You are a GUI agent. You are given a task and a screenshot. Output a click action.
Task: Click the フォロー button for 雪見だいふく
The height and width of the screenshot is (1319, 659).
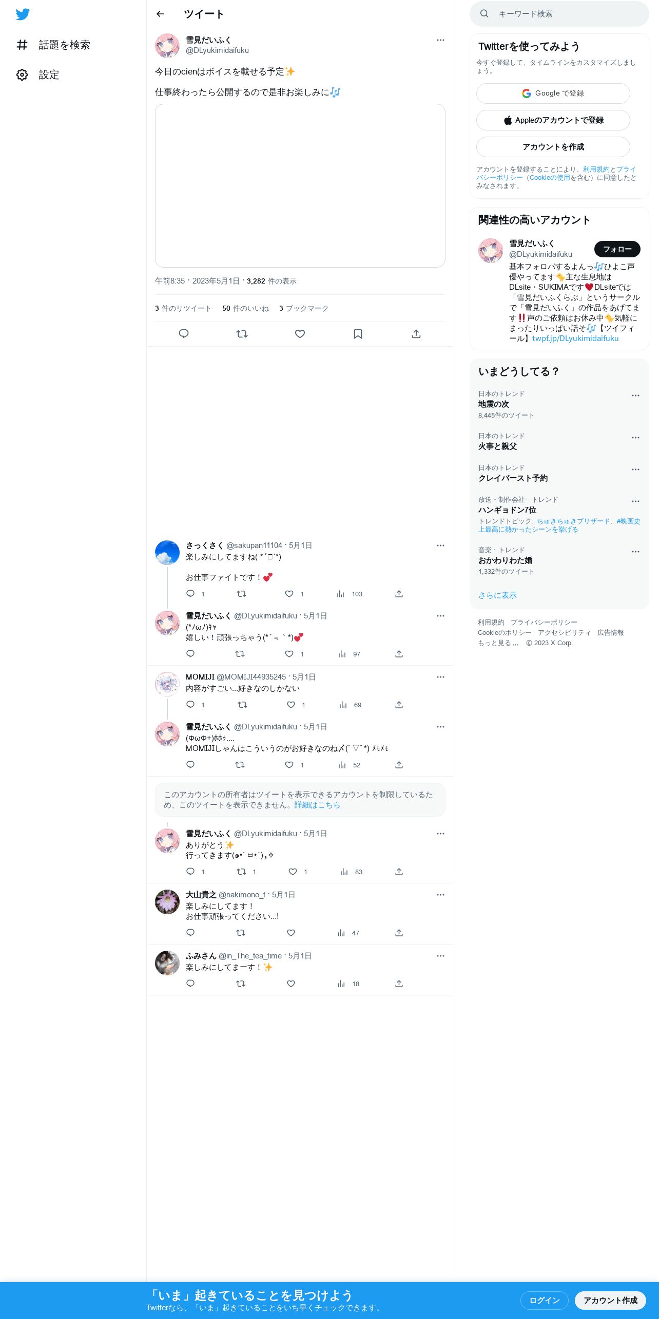tap(617, 249)
